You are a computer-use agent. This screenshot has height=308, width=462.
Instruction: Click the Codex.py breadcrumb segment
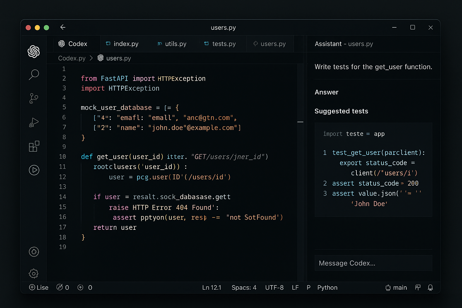72,58
